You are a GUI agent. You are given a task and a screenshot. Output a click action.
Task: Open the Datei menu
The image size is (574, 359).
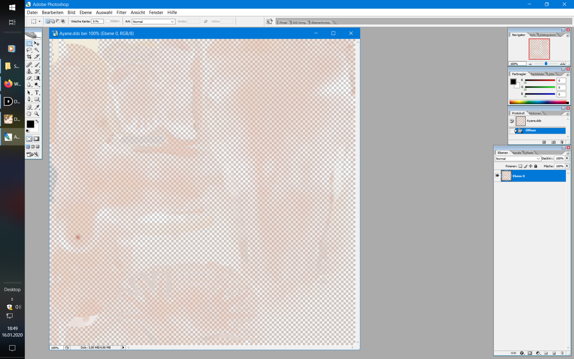32,13
